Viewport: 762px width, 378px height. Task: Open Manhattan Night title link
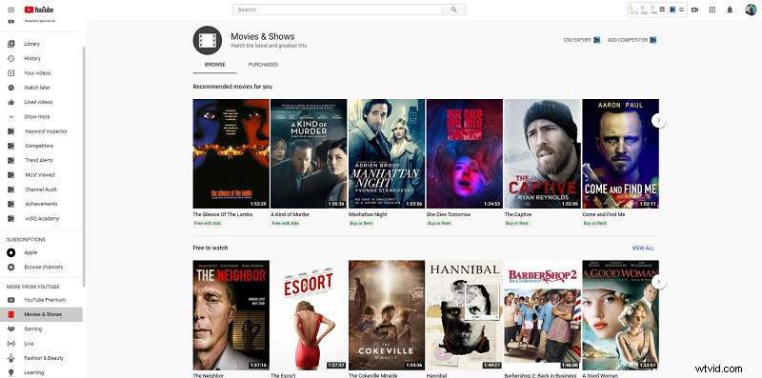368,214
